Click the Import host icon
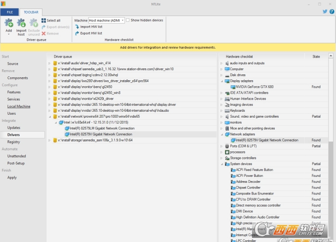Screen dimensions: 336x242 point(21,23)
